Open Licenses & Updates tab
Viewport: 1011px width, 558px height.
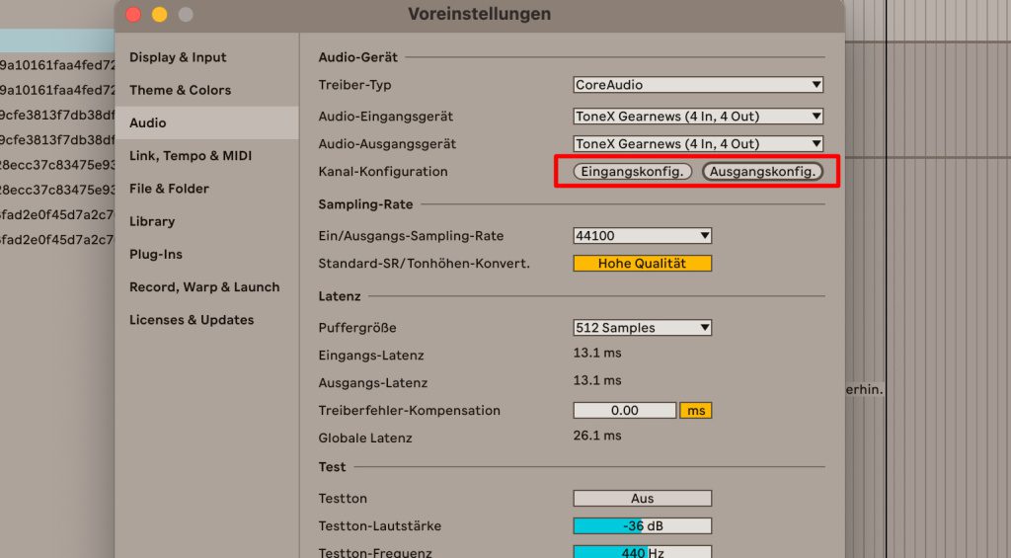pyautogui.click(x=192, y=320)
